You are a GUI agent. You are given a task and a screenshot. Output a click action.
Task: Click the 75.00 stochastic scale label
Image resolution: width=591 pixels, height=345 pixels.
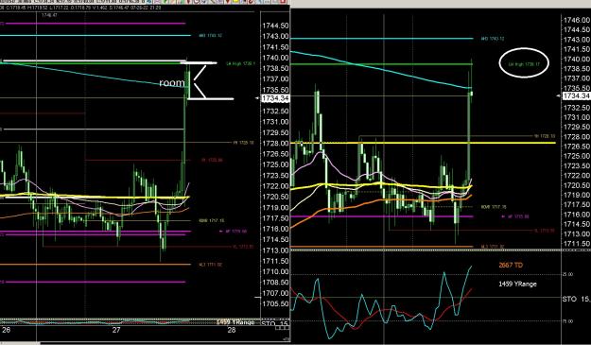click(567, 321)
